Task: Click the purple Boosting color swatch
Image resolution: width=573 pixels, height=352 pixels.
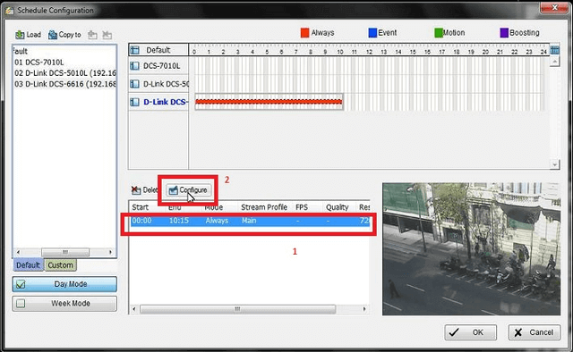Action: (x=504, y=33)
